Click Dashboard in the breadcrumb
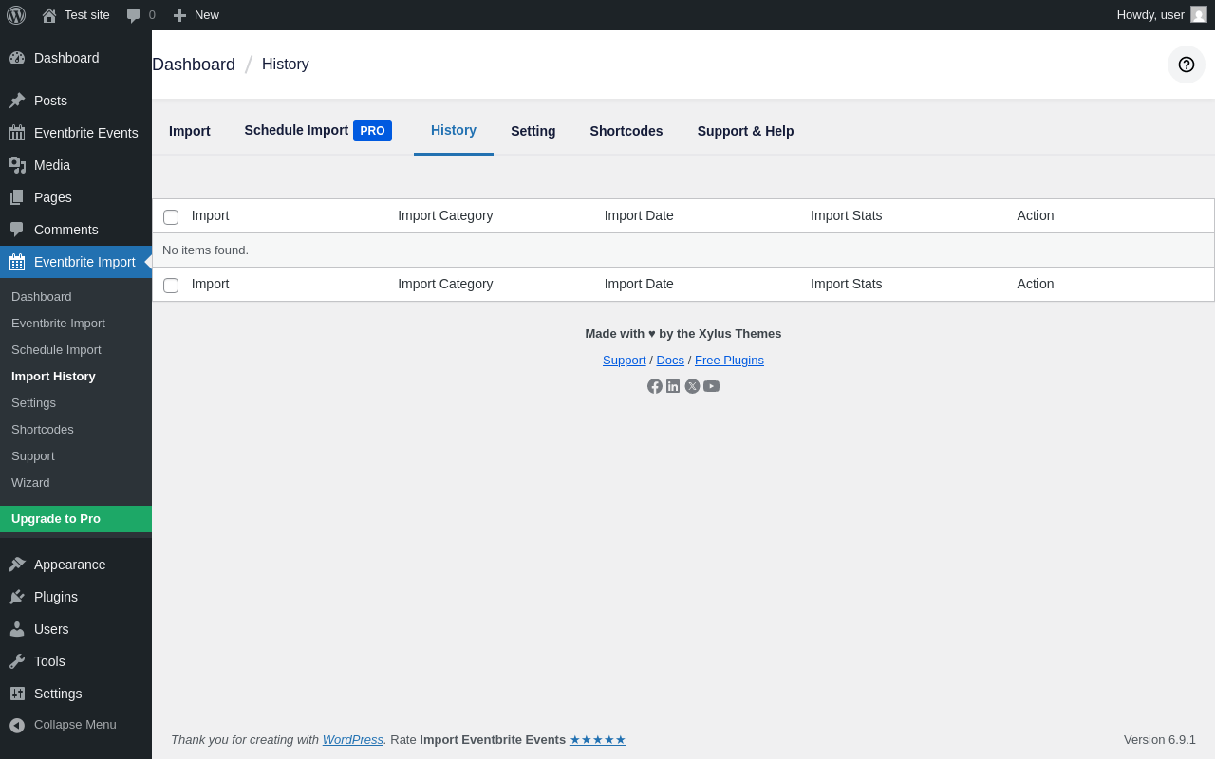Screen dimensions: 1215x759 194,65
